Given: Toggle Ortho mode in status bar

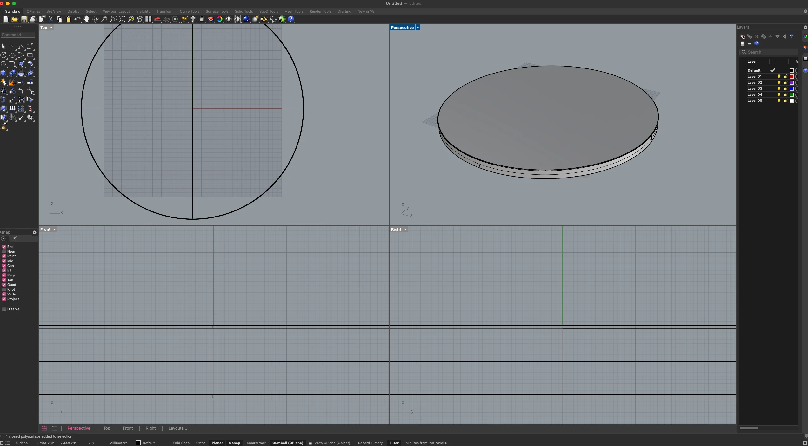Looking at the screenshot, I should [201, 443].
